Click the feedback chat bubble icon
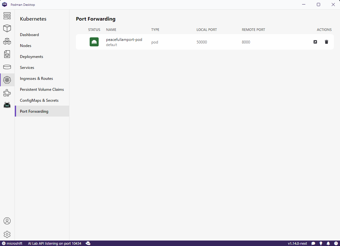The height and width of the screenshot is (246, 340). [313, 243]
